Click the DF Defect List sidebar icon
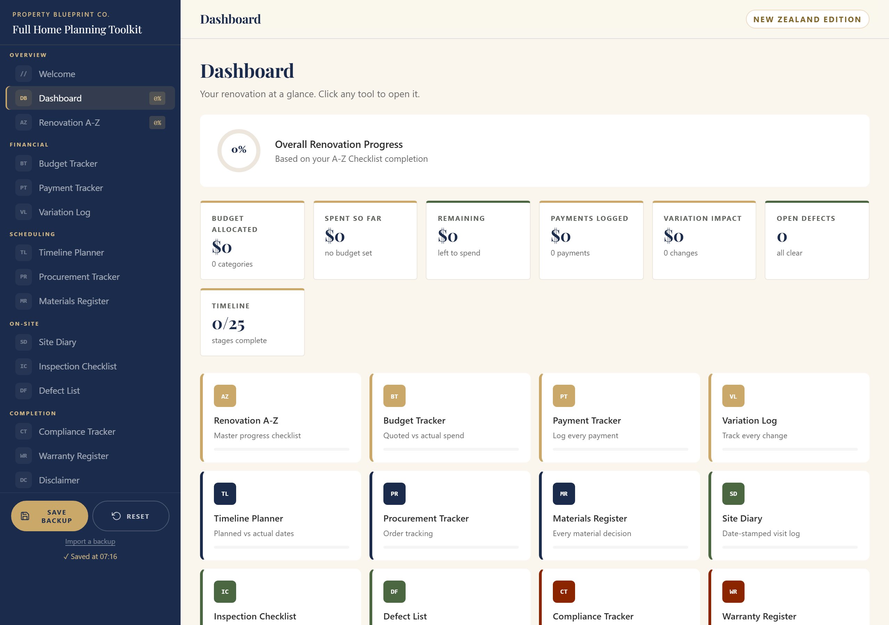 coord(24,391)
